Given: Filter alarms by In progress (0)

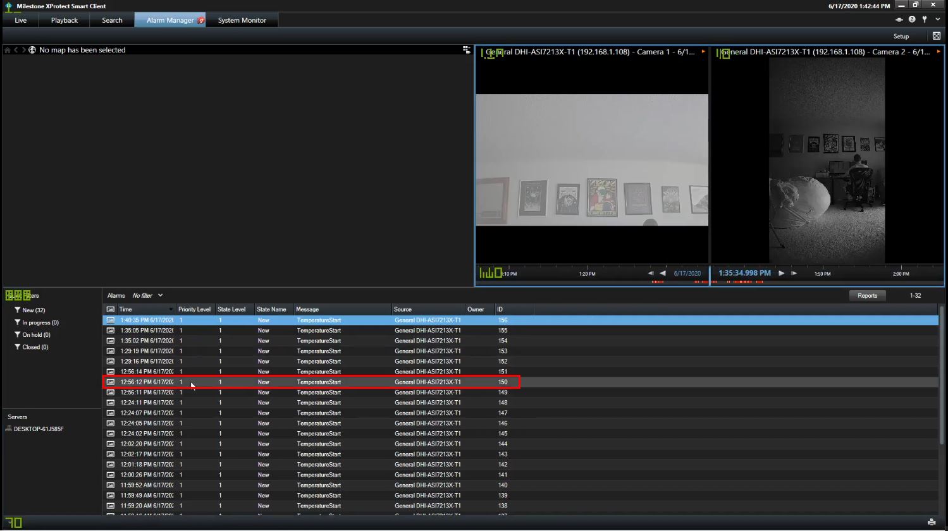Looking at the screenshot, I should coord(40,322).
